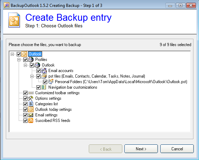199x160 pixels.
Task: Click the Customized toolbar settings icon
Action: 31,93
